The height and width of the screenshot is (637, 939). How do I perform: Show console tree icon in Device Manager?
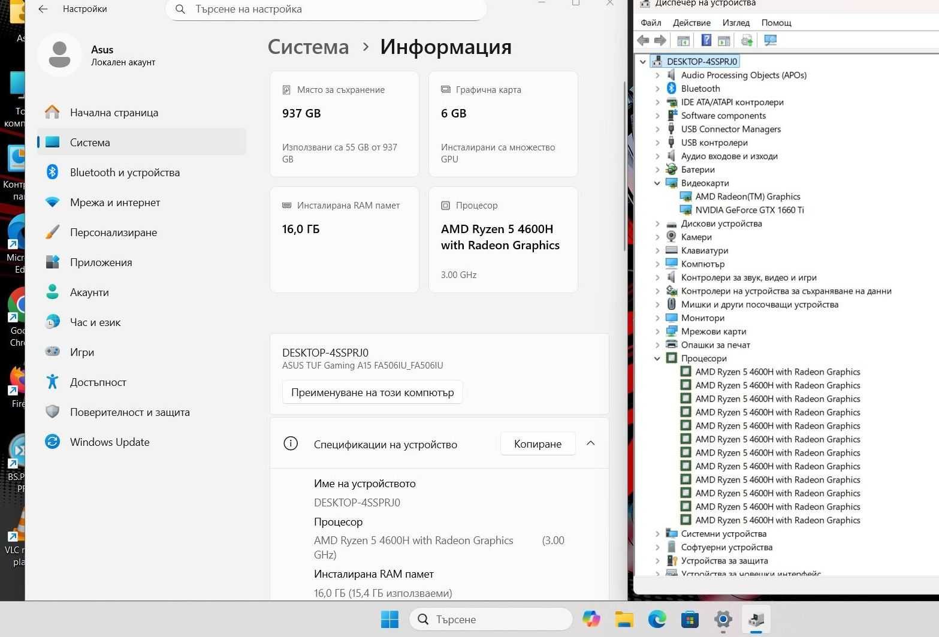point(683,40)
